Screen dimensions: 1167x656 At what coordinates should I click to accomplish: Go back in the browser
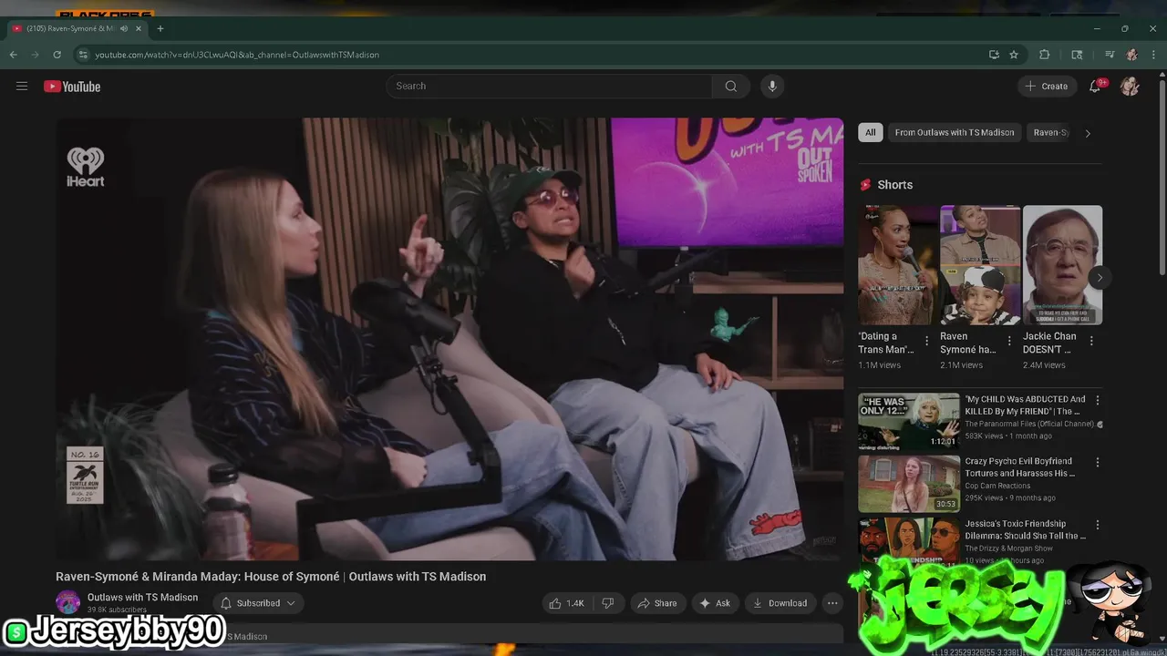point(14,55)
